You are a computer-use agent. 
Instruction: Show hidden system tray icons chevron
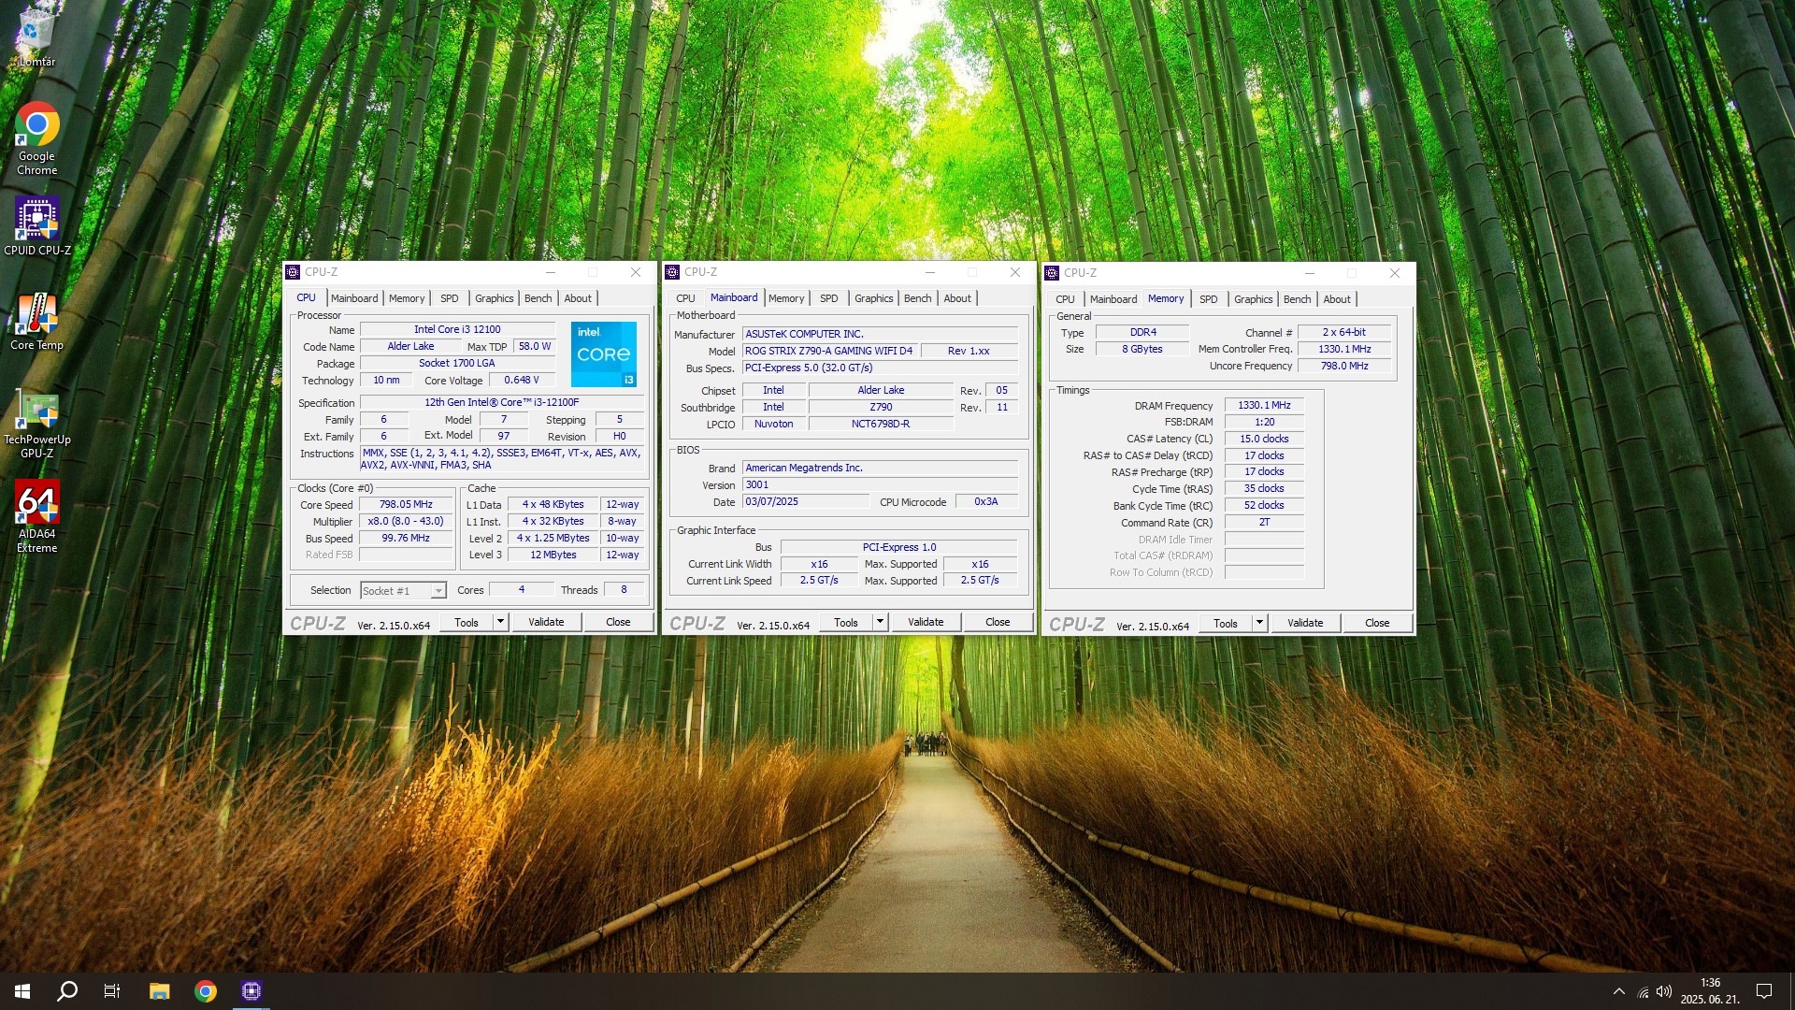coord(1618,991)
